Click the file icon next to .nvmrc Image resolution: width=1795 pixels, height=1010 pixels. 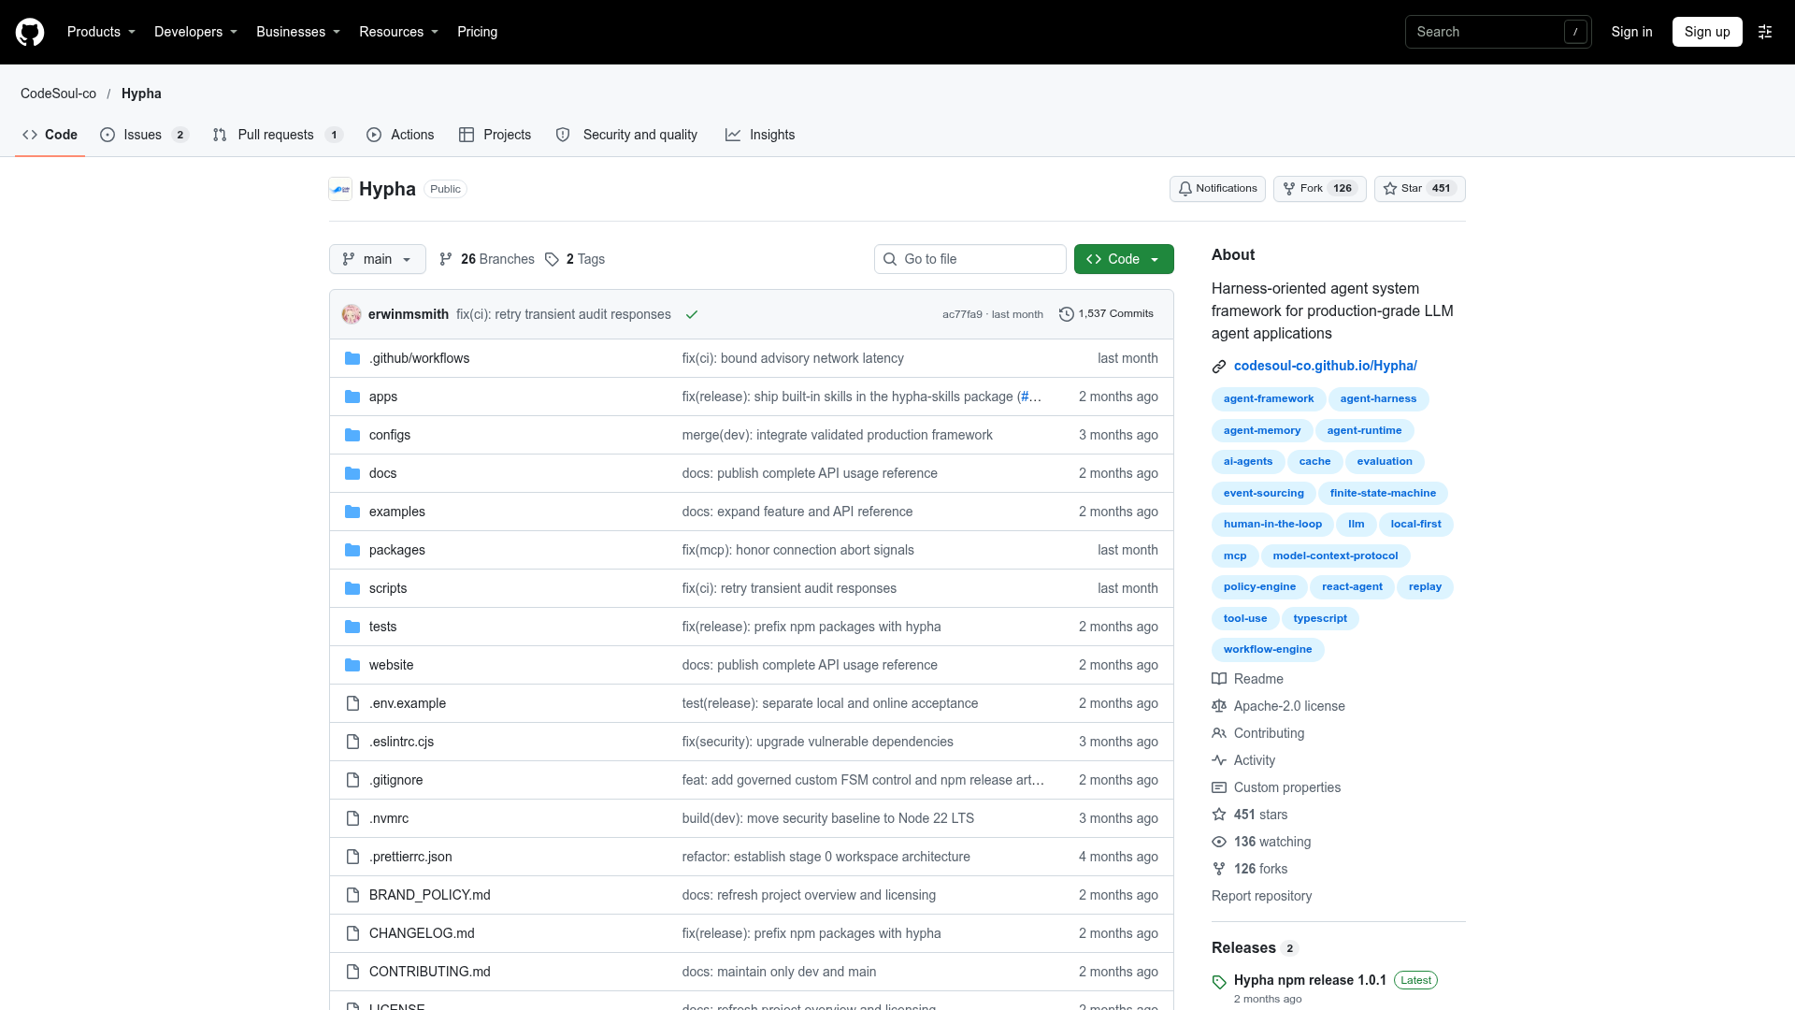point(352,818)
